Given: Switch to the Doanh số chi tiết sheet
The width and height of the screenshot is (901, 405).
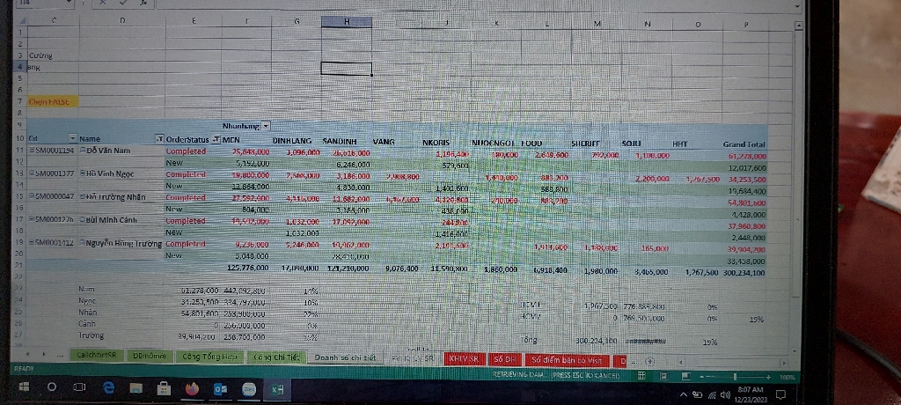Looking at the screenshot, I should pyautogui.click(x=346, y=358).
